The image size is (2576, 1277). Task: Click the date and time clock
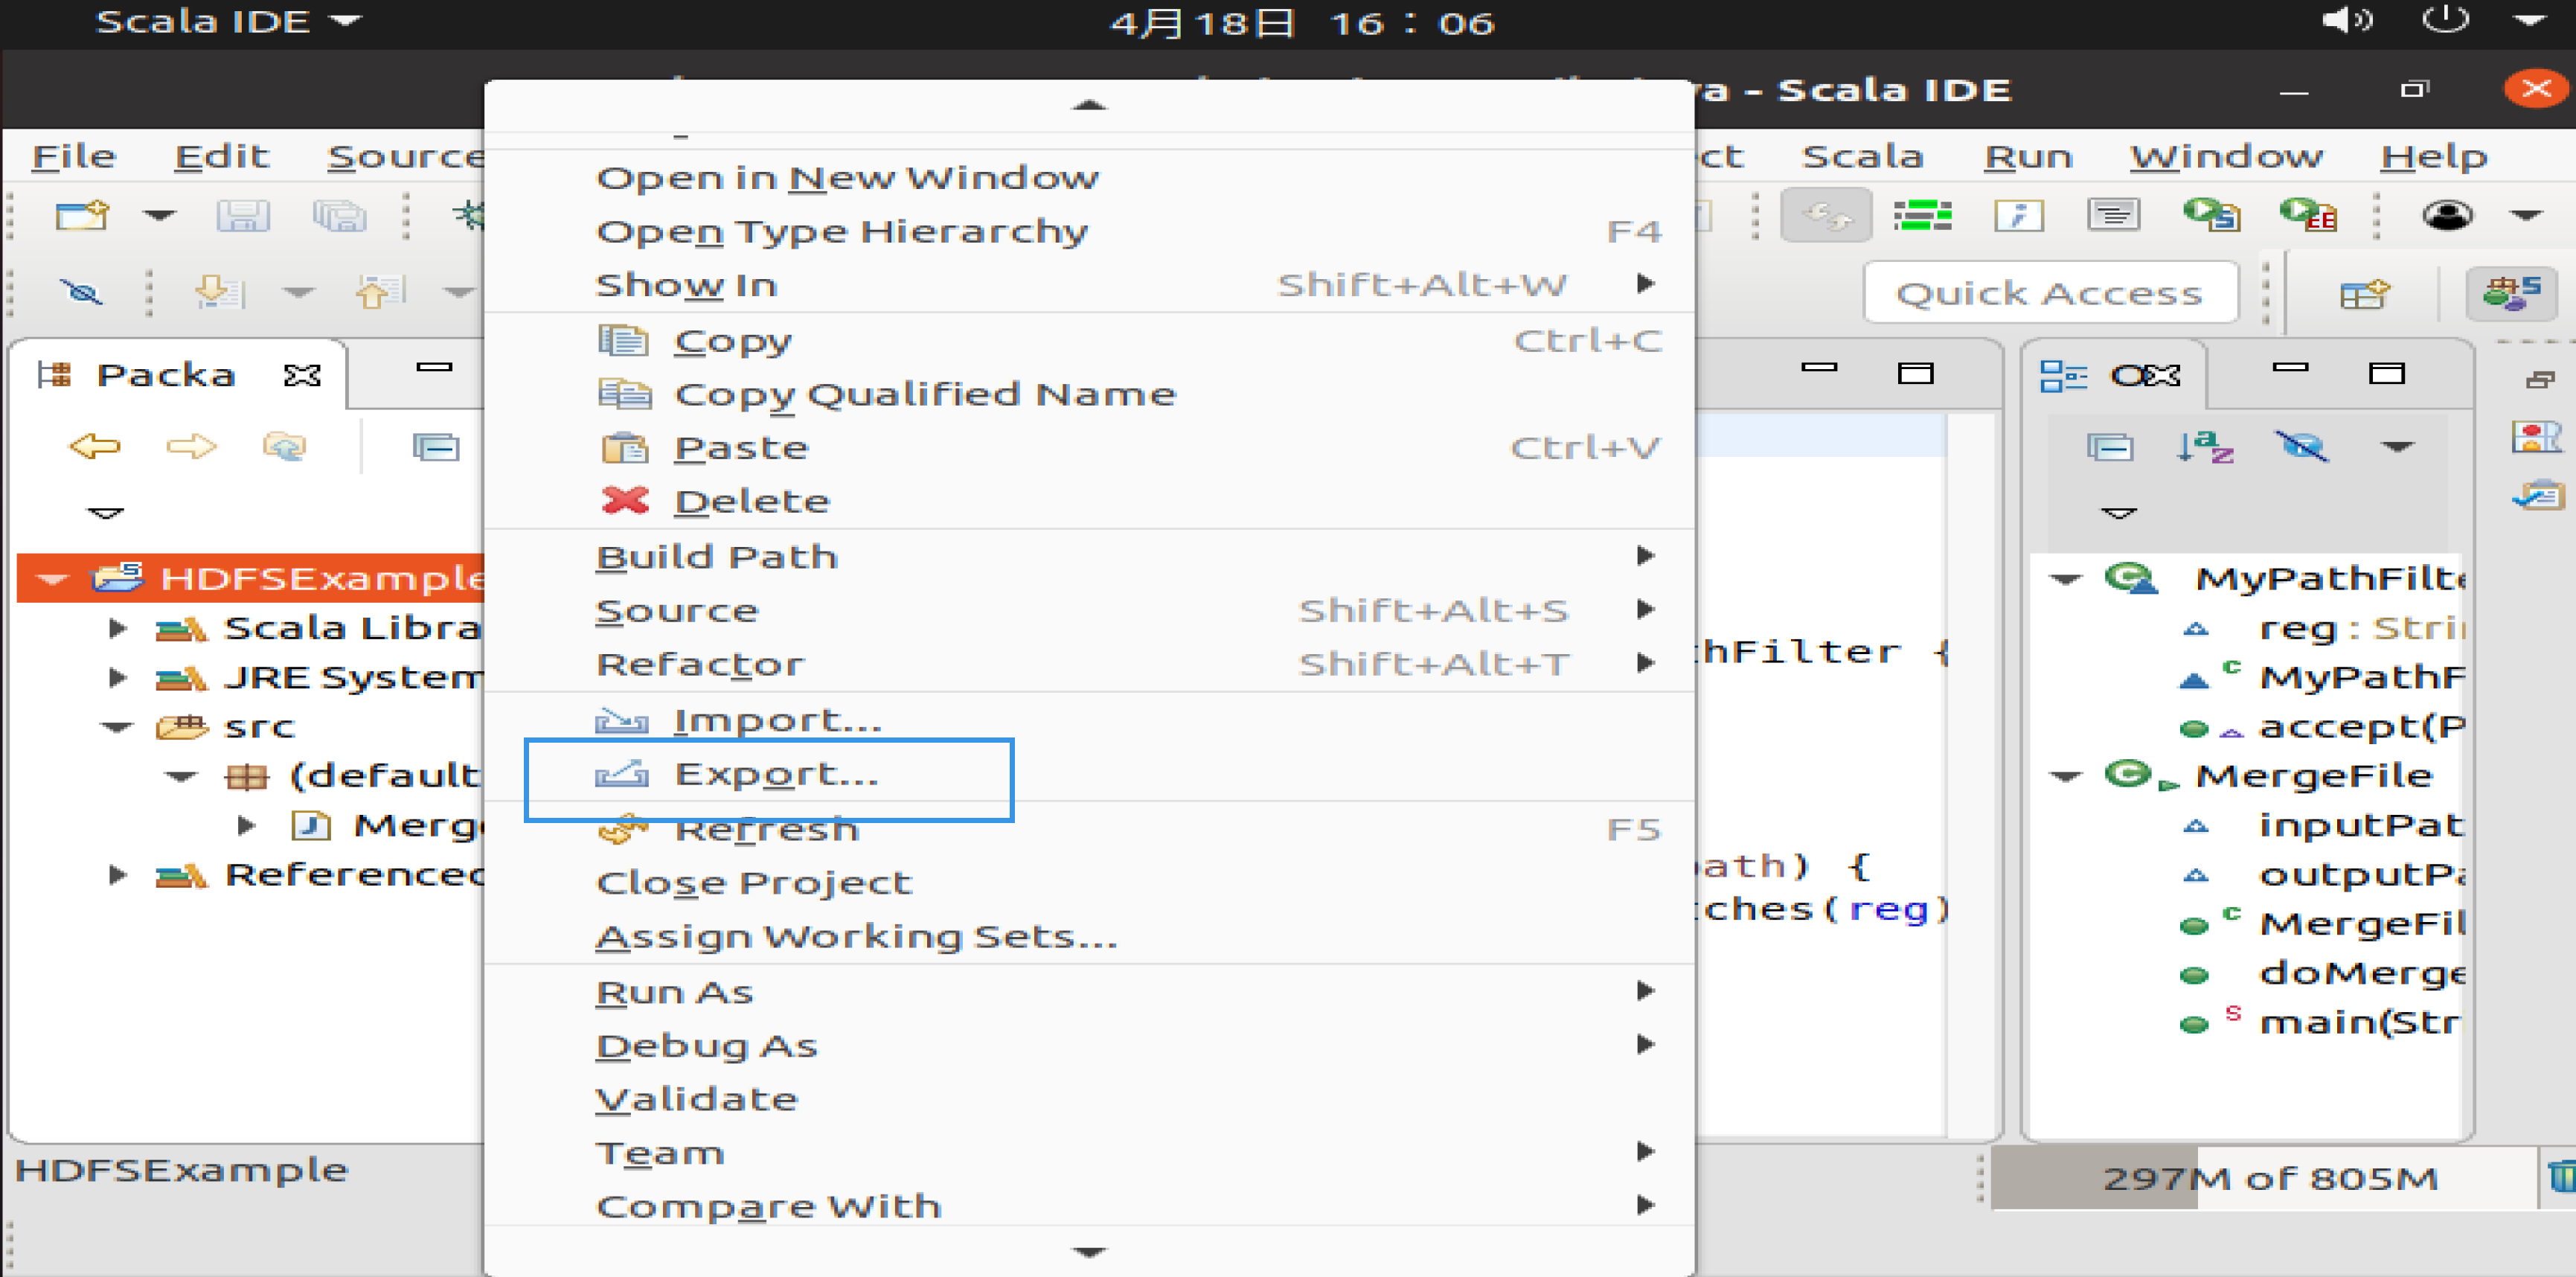pyautogui.click(x=1303, y=22)
